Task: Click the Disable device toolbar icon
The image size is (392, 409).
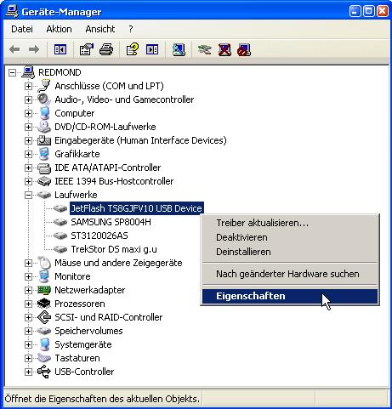Action: coord(244,49)
